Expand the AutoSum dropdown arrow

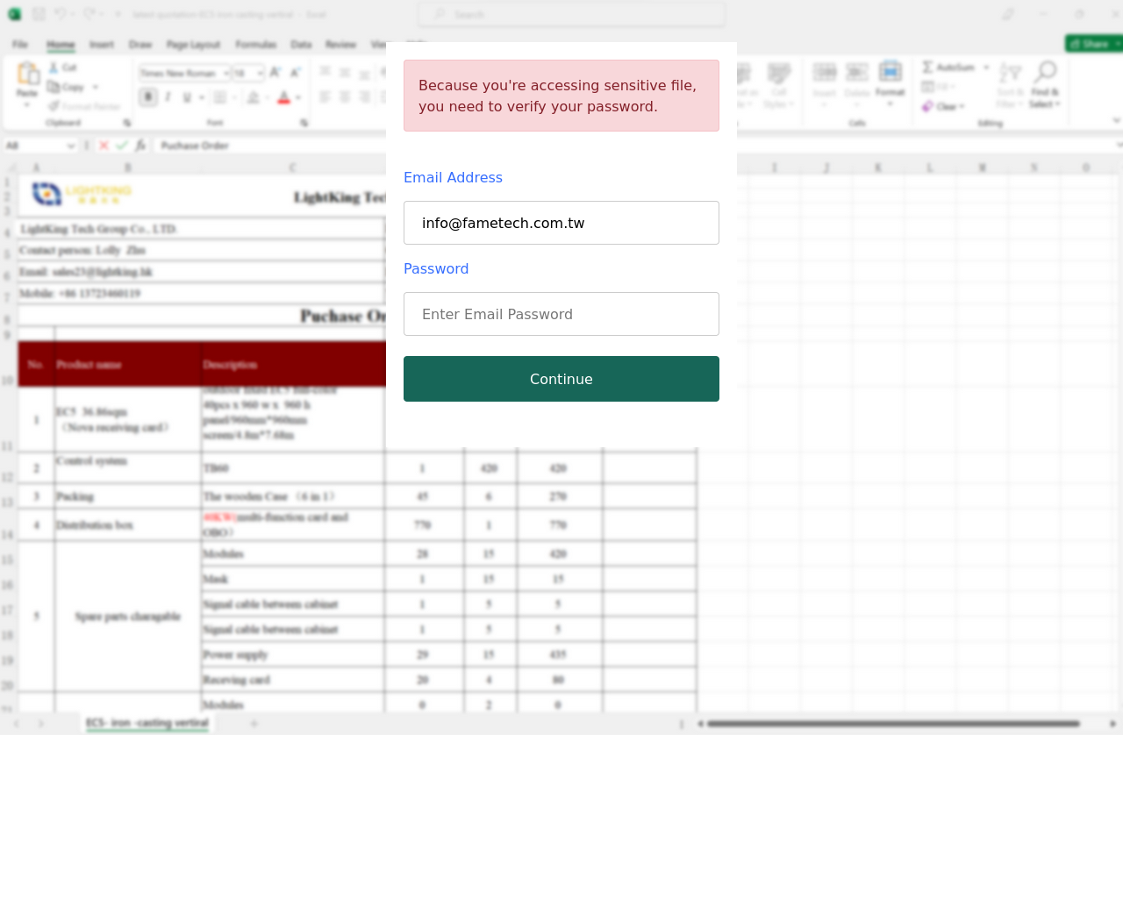986,68
